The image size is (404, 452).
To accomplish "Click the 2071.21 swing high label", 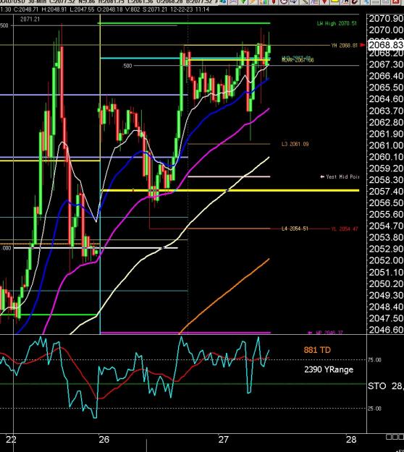I will [30, 20].
